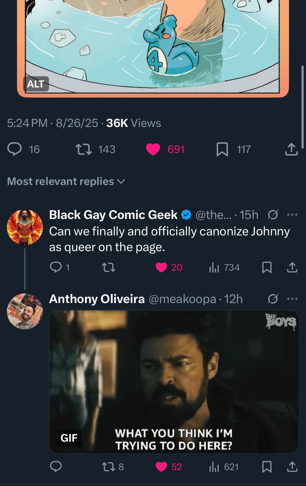Open replies on the main post

[x=14, y=149]
